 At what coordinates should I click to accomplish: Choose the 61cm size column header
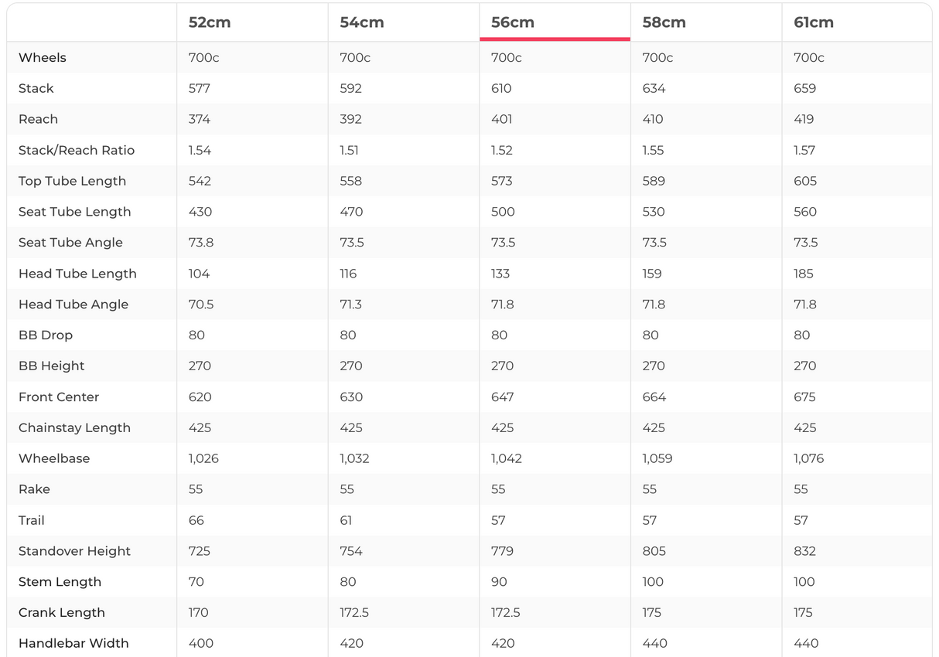click(x=814, y=22)
